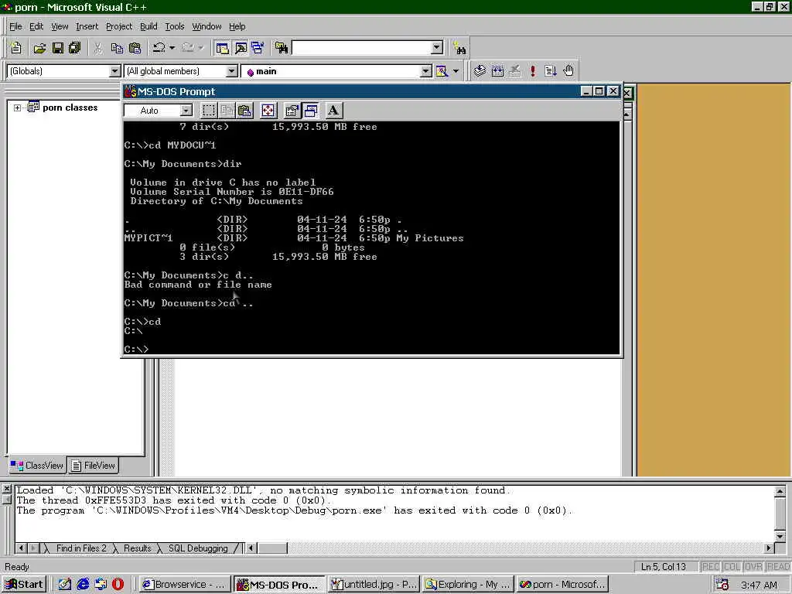Click the Insert Breakpoint hand icon
The image size is (792, 594).
pyautogui.click(x=568, y=71)
